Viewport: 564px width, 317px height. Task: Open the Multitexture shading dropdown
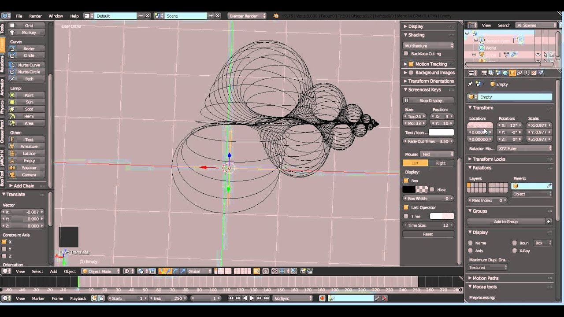coord(429,45)
